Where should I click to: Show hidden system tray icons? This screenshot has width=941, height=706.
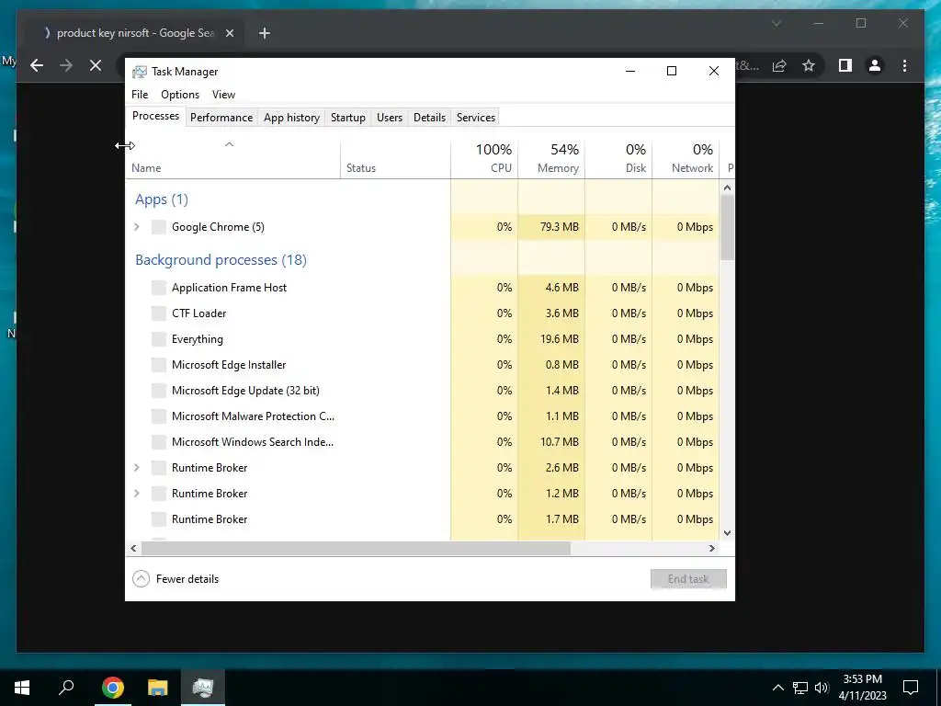[x=777, y=688]
